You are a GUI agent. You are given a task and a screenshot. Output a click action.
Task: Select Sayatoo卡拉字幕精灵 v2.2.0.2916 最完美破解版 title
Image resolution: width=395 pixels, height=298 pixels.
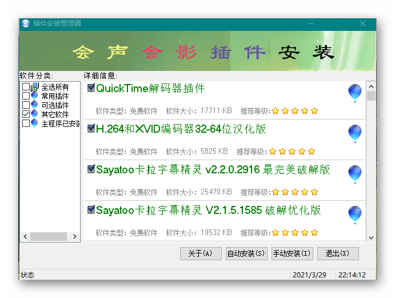(x=213, y=169)
